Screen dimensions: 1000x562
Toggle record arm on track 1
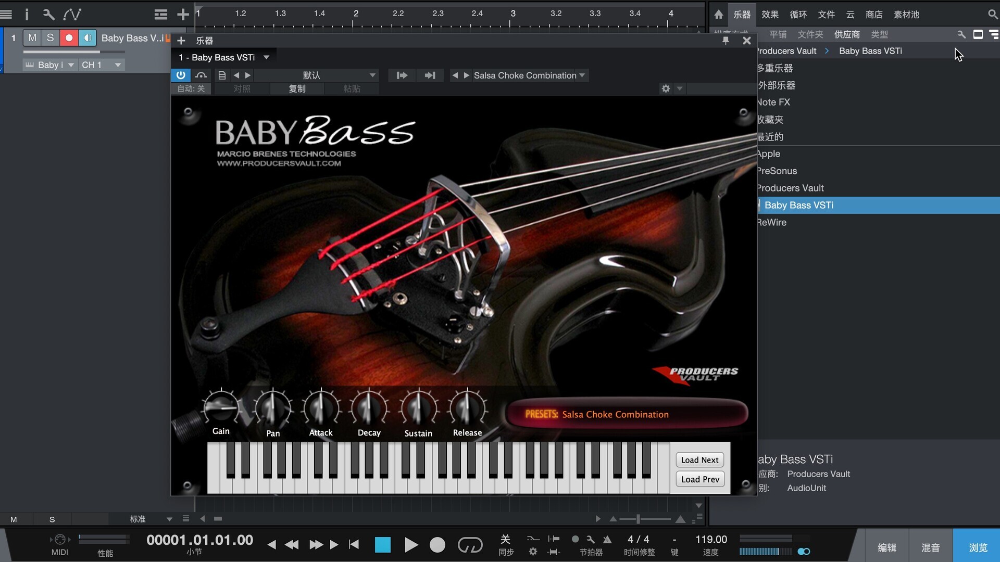click(x=69, y=38)
